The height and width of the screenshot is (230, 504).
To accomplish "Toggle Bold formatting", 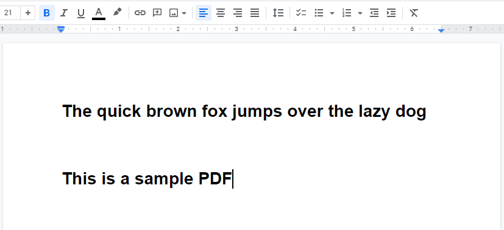I will click(47, 13).
